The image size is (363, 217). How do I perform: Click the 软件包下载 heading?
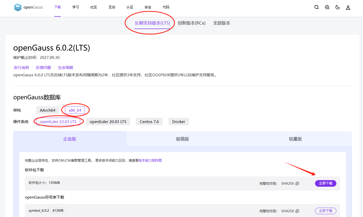click(34, 170)
